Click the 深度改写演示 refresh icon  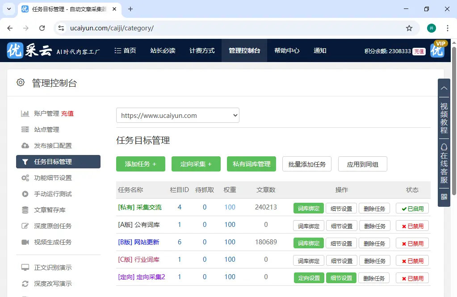click(25, 283)
